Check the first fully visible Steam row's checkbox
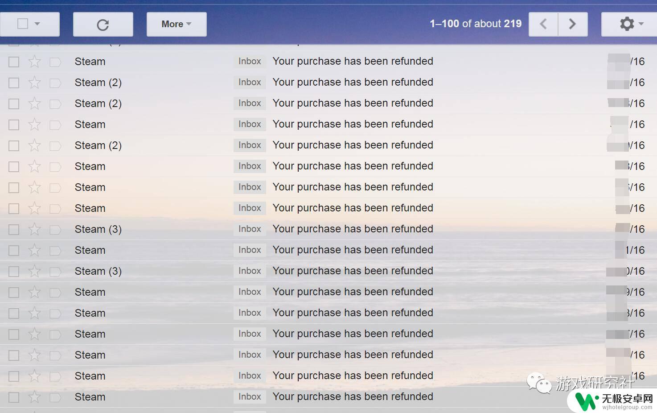 click(14, 62)
